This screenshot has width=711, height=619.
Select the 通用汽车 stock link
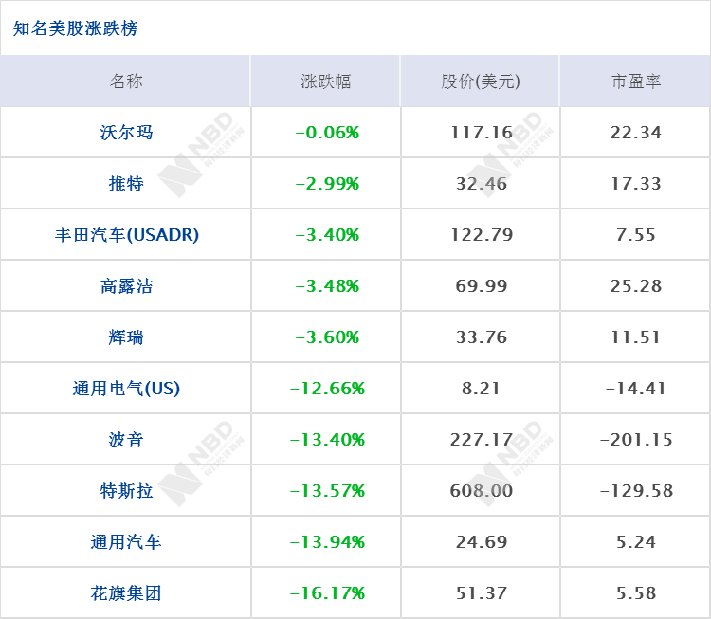pyautogui.click(x=126, y=542)
